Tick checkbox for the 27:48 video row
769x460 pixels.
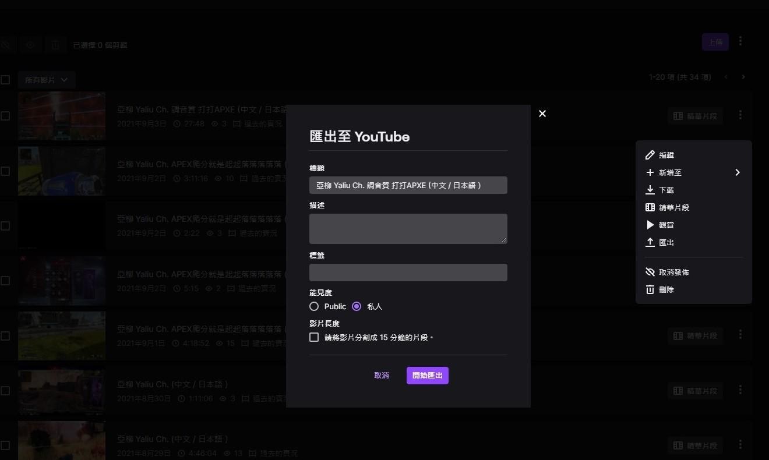pos(5,116)
